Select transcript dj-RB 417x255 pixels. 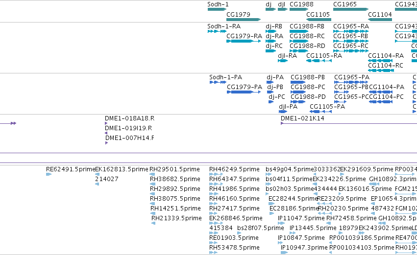(x=271, y=31)
